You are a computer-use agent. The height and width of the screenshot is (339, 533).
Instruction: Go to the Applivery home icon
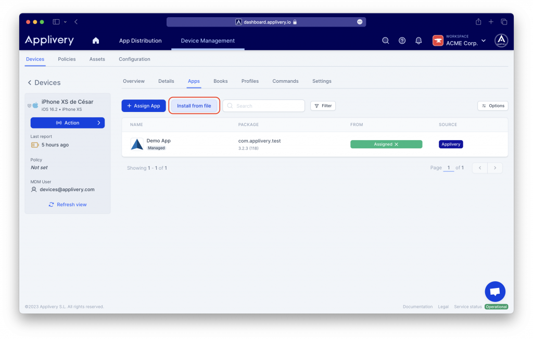click(96, 41)
